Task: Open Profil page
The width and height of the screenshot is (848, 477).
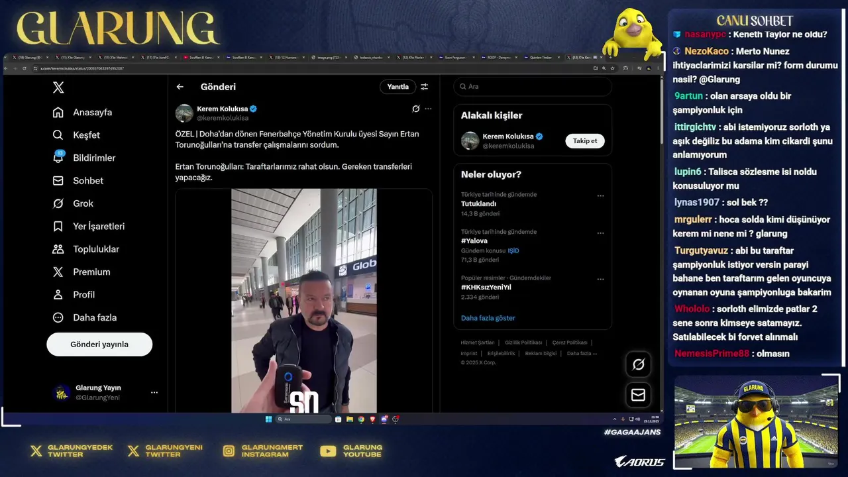Action: [74, 295]
